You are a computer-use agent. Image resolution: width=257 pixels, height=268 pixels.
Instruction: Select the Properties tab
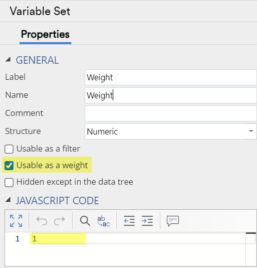pos(45,34)
